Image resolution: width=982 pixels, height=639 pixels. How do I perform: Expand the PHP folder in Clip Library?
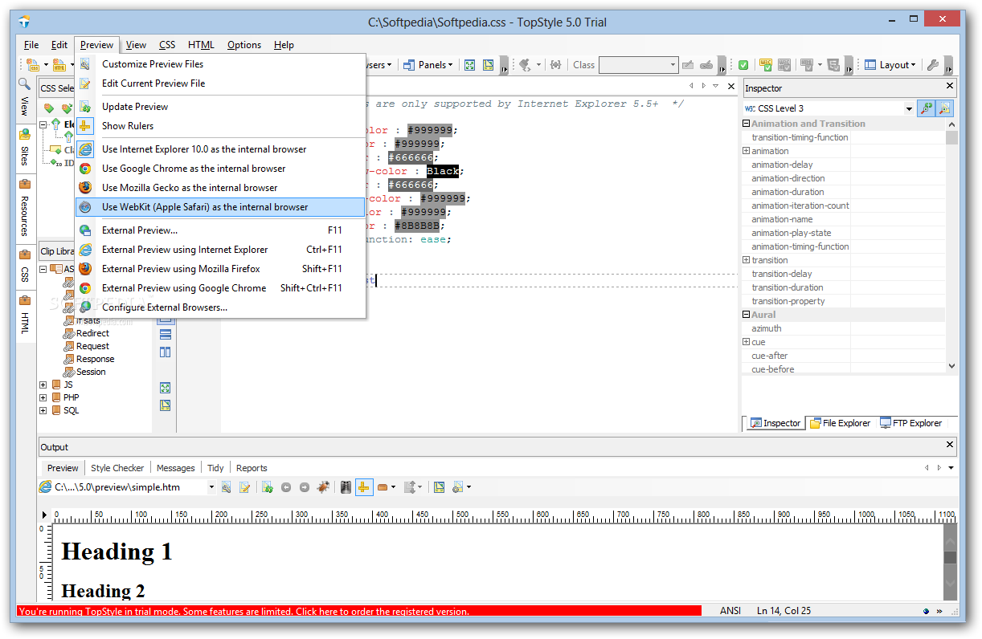coord(43,397)
